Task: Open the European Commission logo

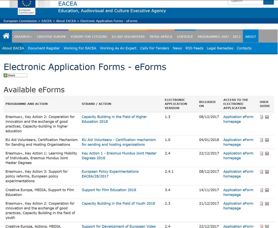Action: point(27,7)
